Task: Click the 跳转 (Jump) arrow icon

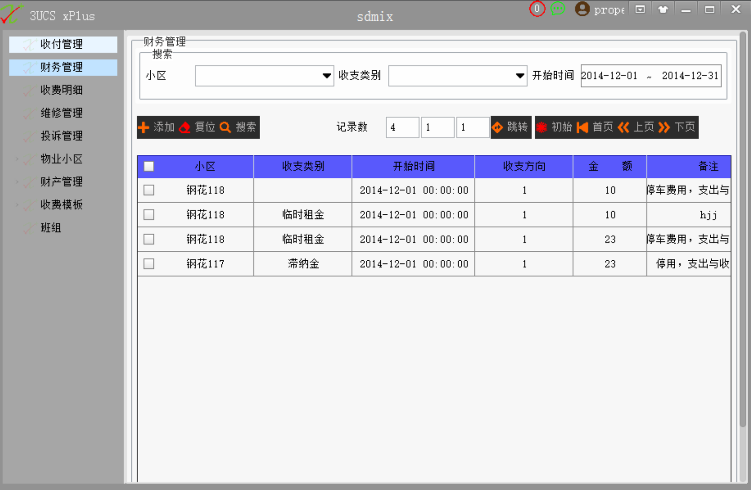Action: [497, 127]
